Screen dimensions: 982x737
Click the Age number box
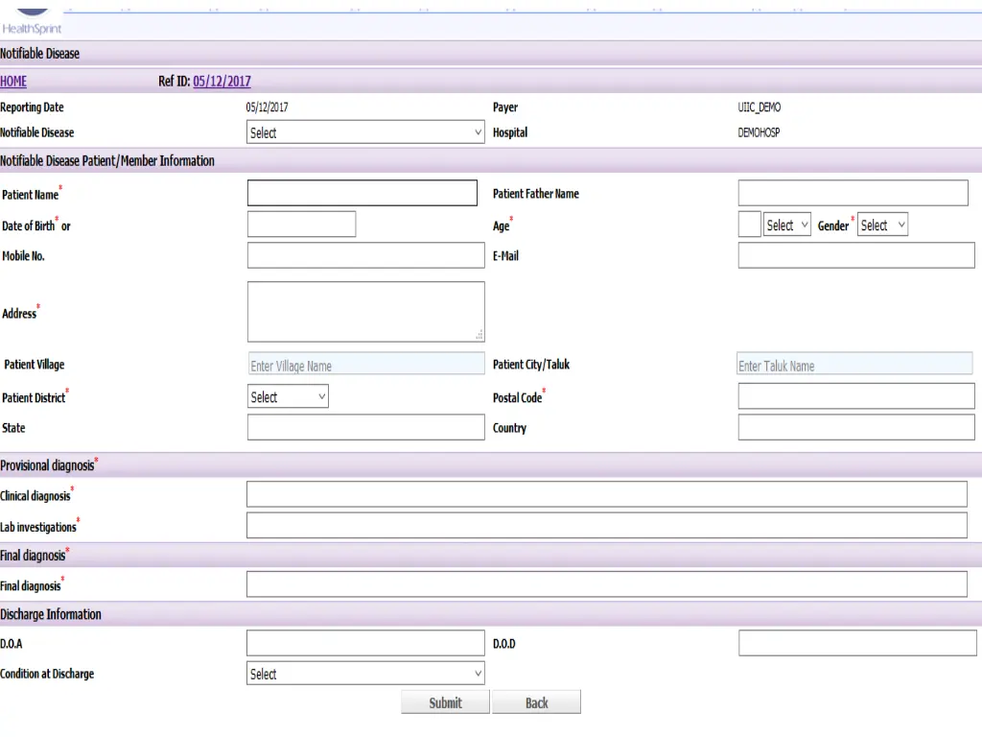coord(750,225)
